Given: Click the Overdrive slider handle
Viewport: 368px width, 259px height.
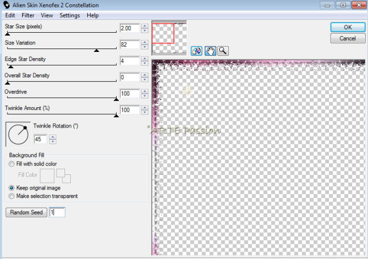Looking at the screenshot, I should coord(116,99).
